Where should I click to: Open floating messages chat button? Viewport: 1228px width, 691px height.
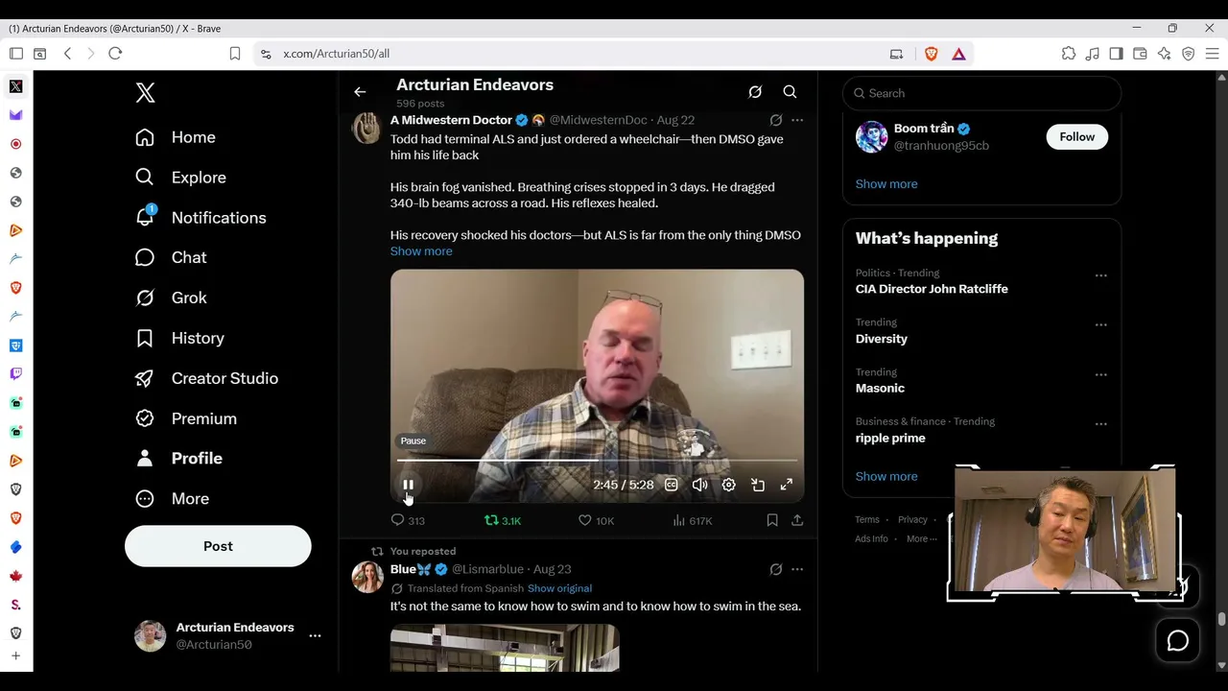click(1177, 641)
